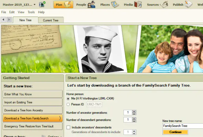The height and width of the screenshot is (137, 203).
Task: Open the People workspace
Action: pos(86,5)
